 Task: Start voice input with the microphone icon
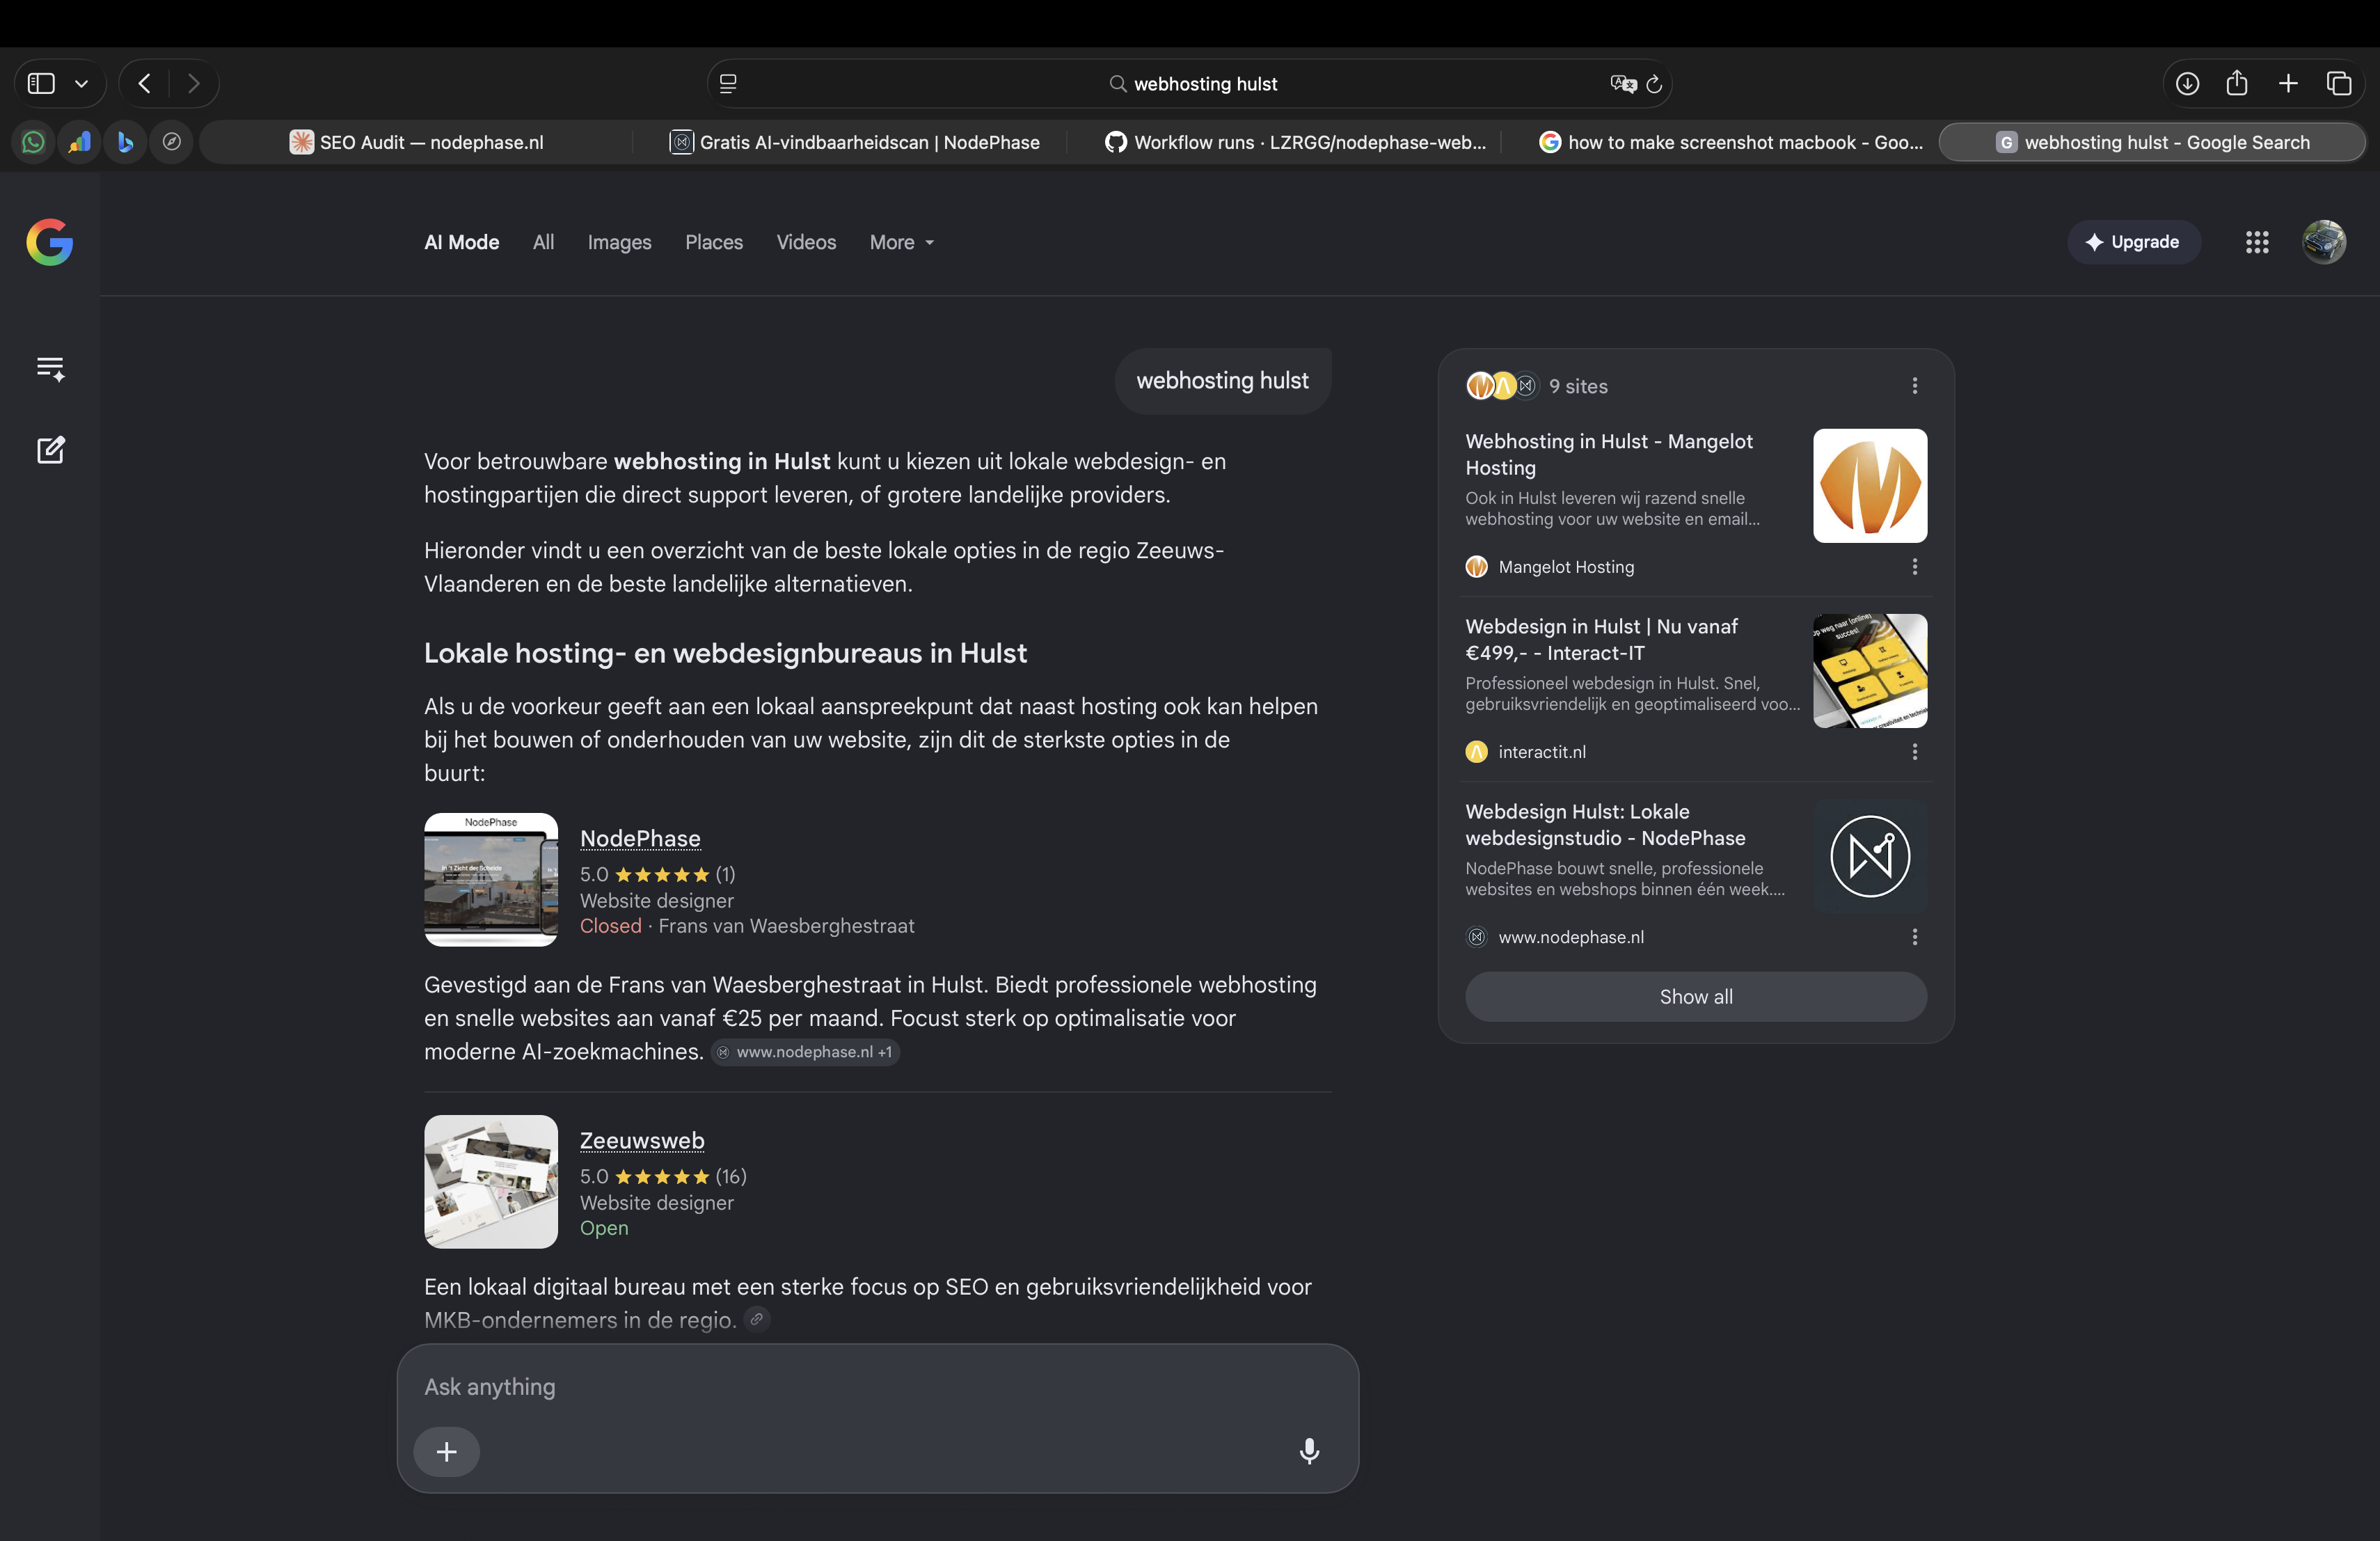[x=1309, y=1451]
